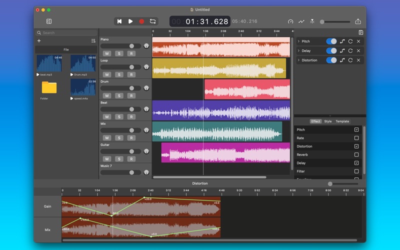This screenshot has width=400, height=250.
Task: Open the share/export icon
Action: (358, 21)
